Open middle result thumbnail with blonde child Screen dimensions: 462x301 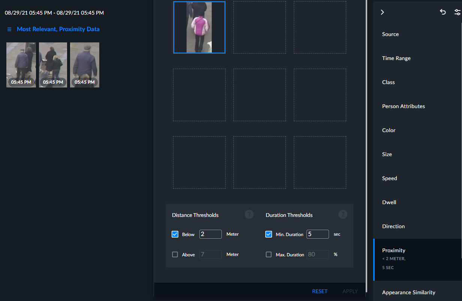point(53,65)
